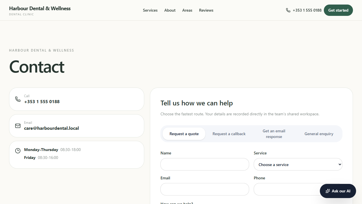Focus the Name input field

(205, 164)
